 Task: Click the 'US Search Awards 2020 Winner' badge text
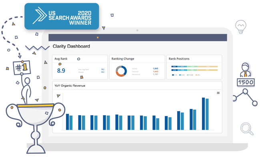pyautogui.click(x=70, y=18)
